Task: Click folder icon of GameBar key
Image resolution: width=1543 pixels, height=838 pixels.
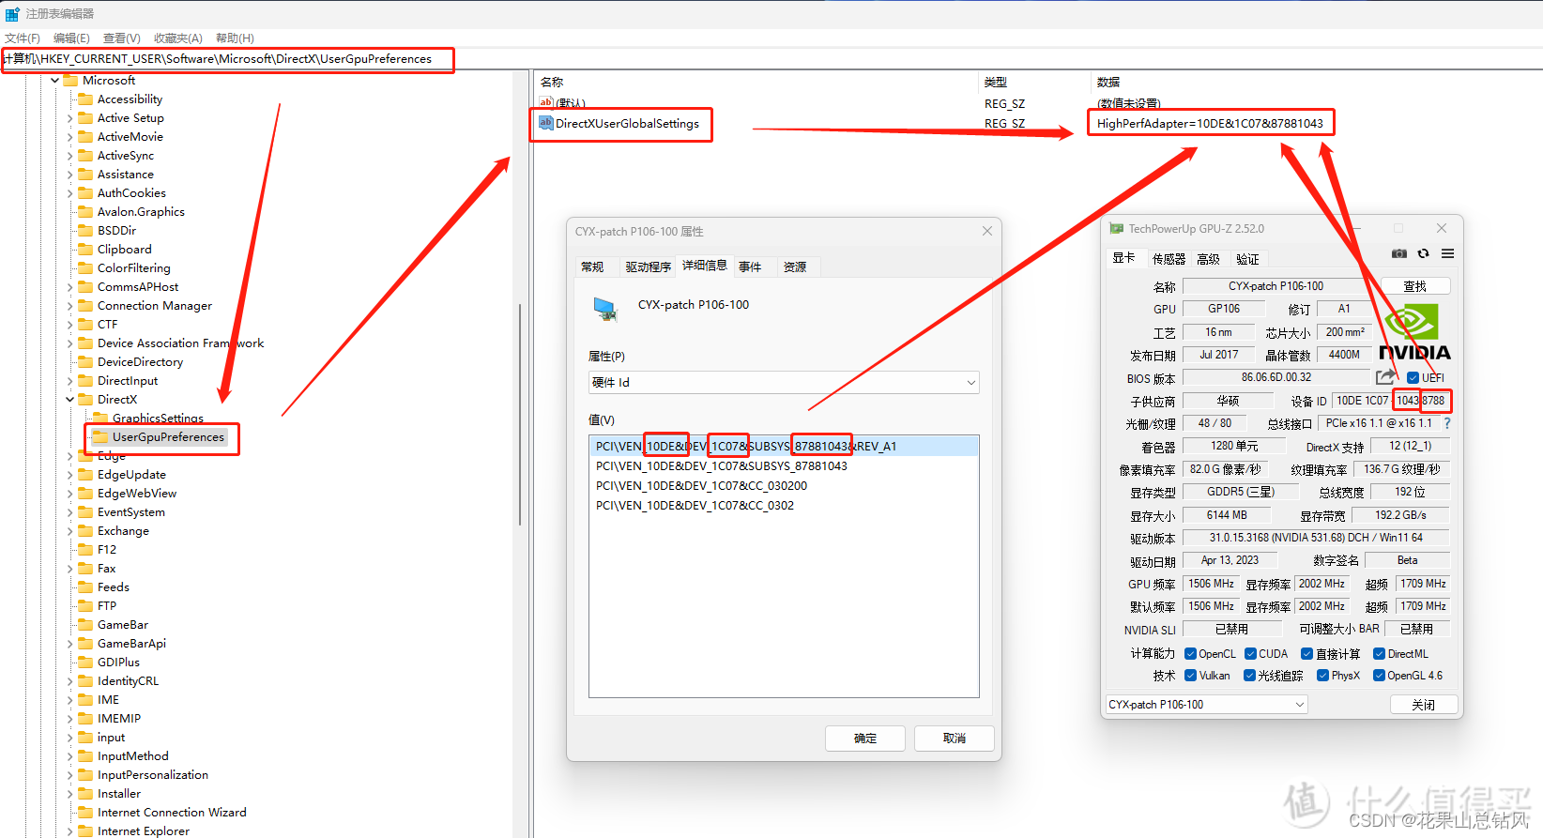Action: [85, 624]
